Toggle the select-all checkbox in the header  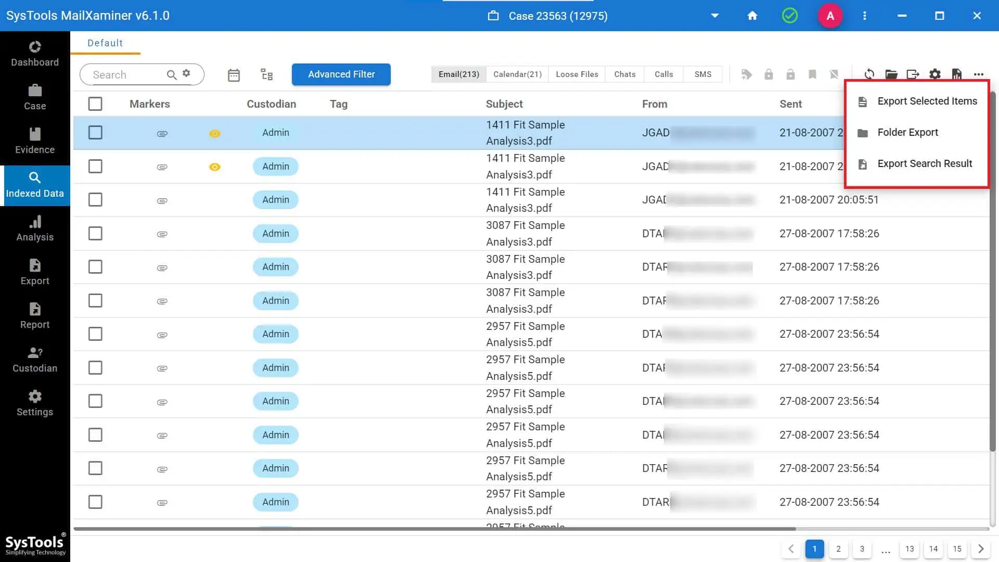pos(95,104)
